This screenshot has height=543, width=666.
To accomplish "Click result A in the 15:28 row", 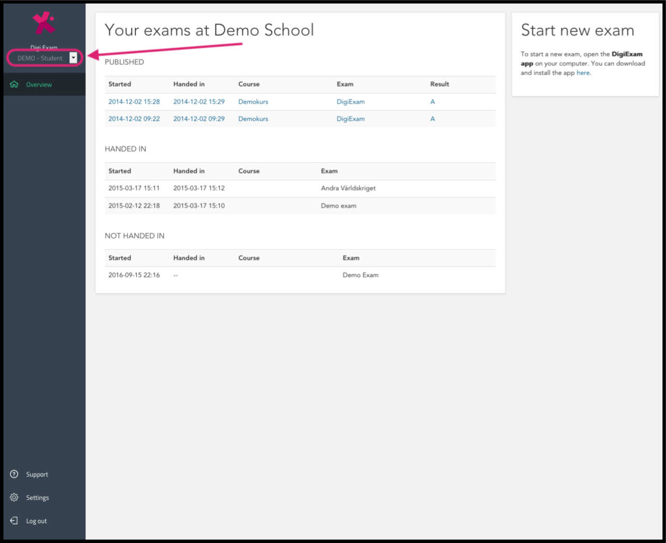I will (x=433, y=102).
